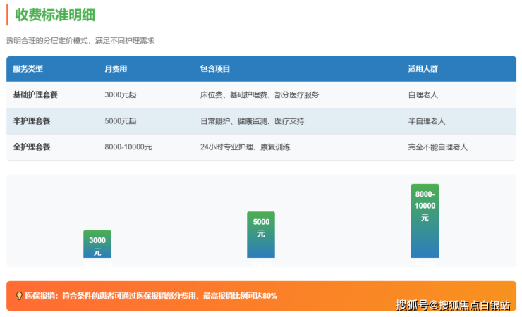Choose the 全护理套餐 row label

coord(32,147)
